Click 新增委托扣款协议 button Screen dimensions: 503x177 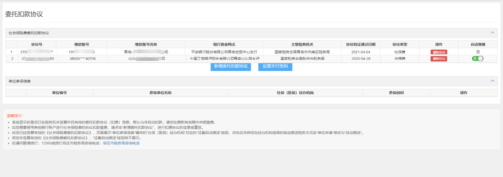(x=231, y=67)
